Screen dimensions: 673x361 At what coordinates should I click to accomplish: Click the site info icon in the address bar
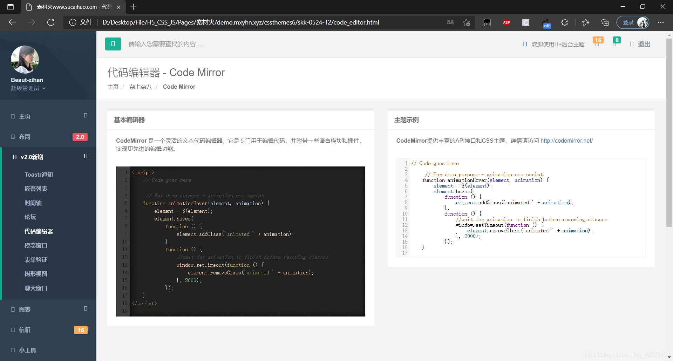(x=73, y=22)
